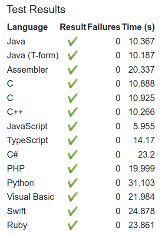This screenshot has height=236, width=165.
Task: Click the time value 10.925
Action: pyautogui.click(x=142, y=98)
